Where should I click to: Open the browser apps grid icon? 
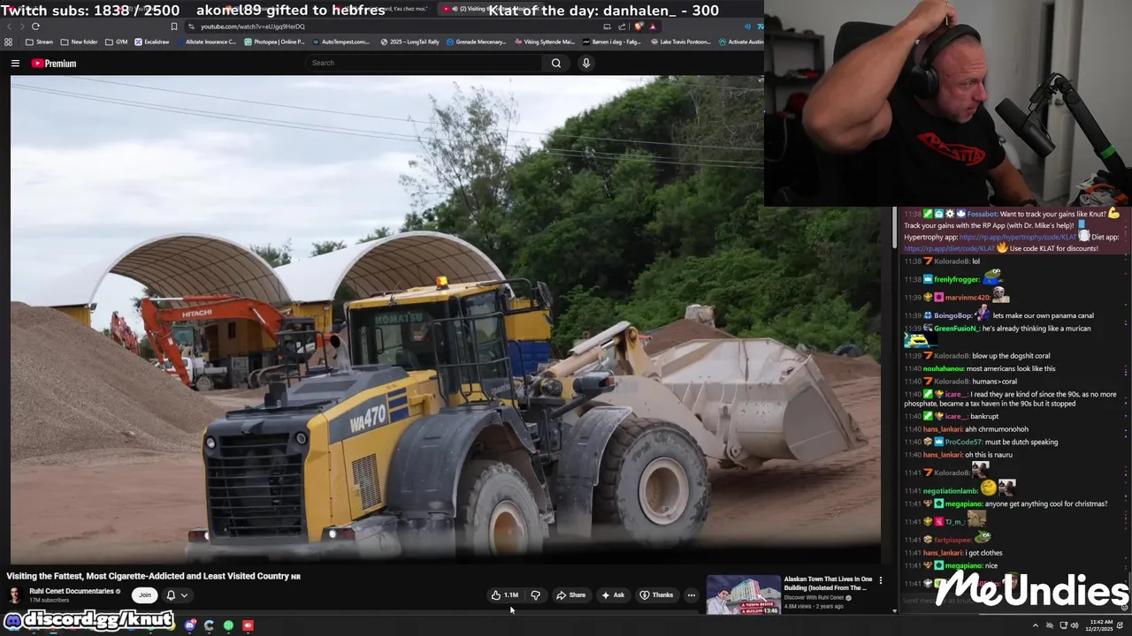[x=9, y=42]
